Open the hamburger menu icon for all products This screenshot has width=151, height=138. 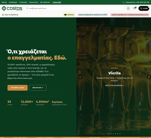[3, 15]
